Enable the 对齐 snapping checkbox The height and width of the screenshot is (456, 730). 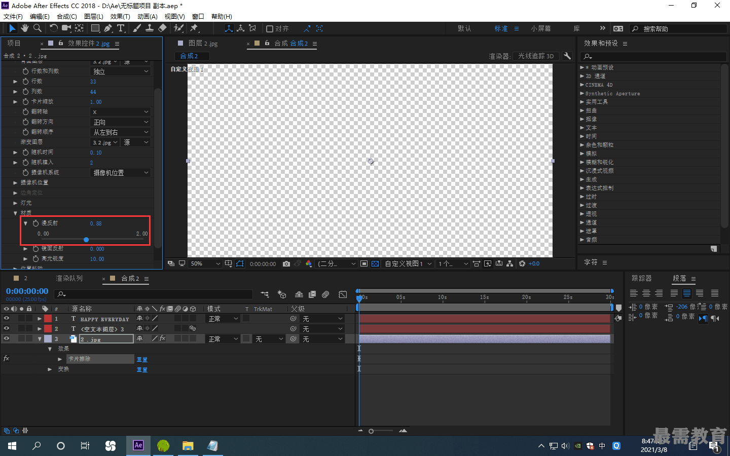coord(270,29)
